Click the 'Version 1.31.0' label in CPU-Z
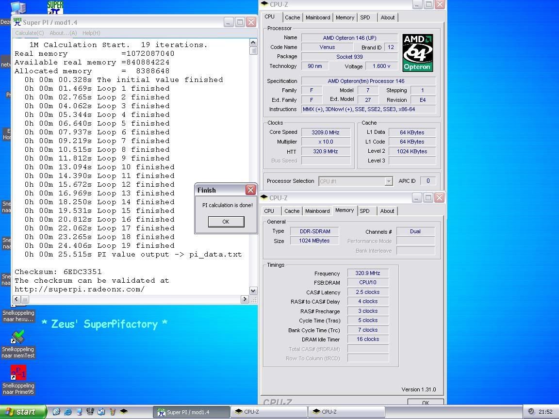Viewport: 559px width, 419px height. coord(419,389)
